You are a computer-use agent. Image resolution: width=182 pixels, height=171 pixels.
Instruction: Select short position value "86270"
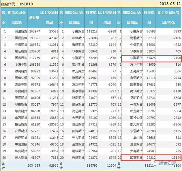pyautogui.click(x=151, y=38)
